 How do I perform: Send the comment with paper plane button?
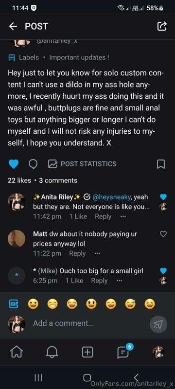click(158, 324)
